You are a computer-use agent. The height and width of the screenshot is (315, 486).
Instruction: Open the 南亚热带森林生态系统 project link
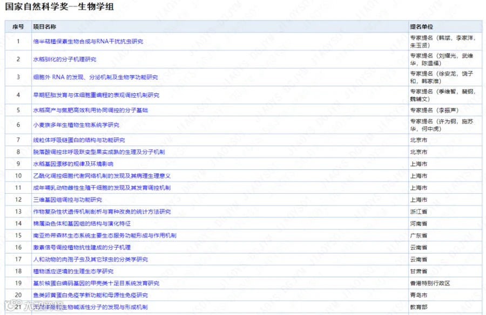(105, 236)
